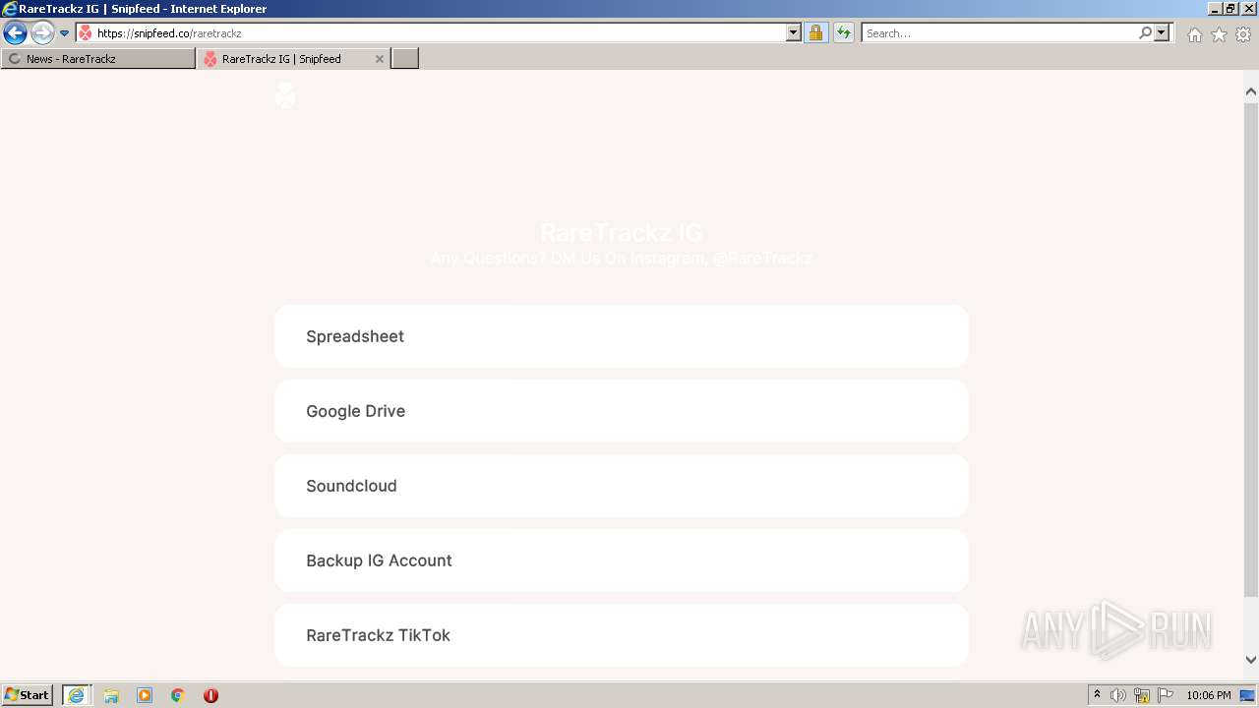
Task: Click the snipfeed.co address bar
Action: [x=431, y=33]
